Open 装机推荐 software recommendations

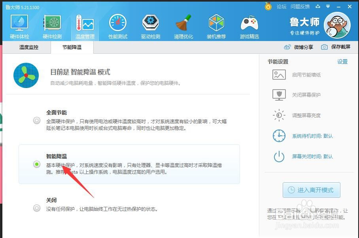click(216, 27)
